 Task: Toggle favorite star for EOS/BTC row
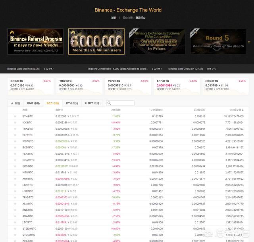(15, 166)
